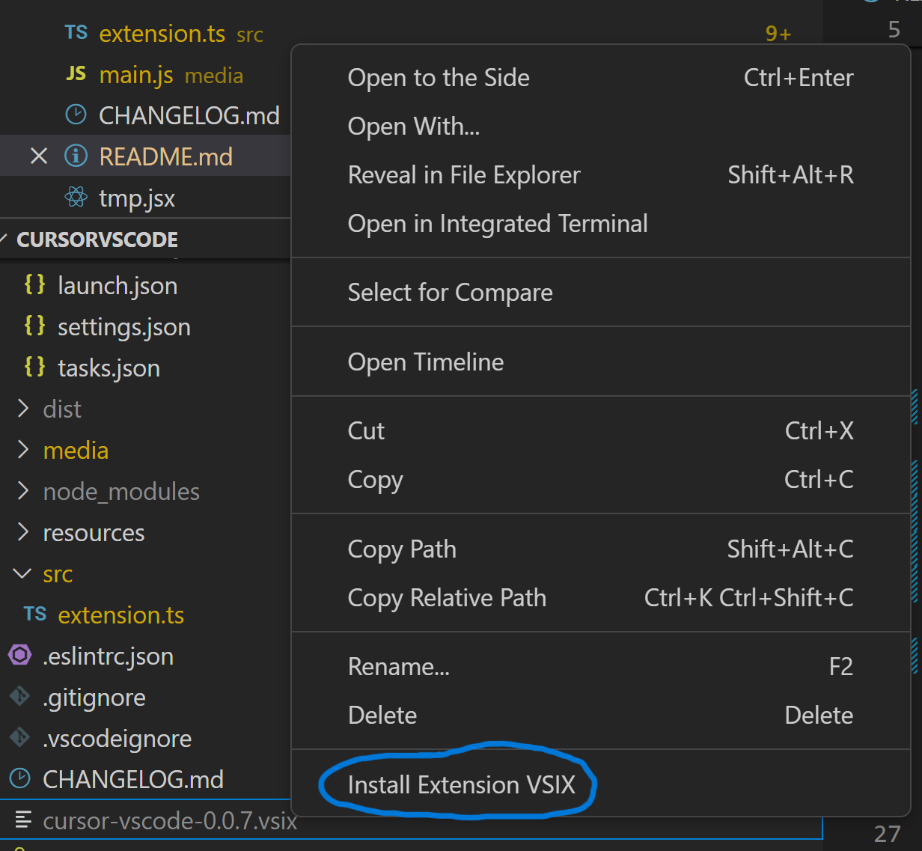Click the braces icon beside settings.json
The height and width of the screenshot is (851, 922).
[x=35, y=326]
